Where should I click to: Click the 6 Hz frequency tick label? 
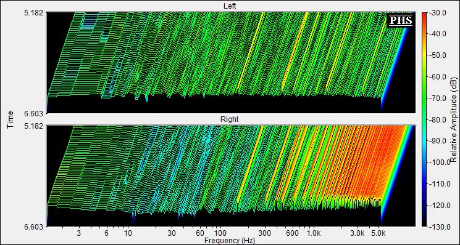[x=106, y=233]
